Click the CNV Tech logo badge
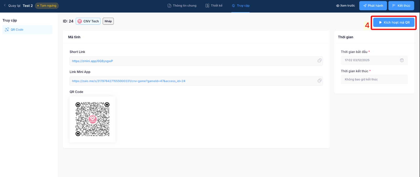This screenshot has height=177, width=420. [80, 21]
